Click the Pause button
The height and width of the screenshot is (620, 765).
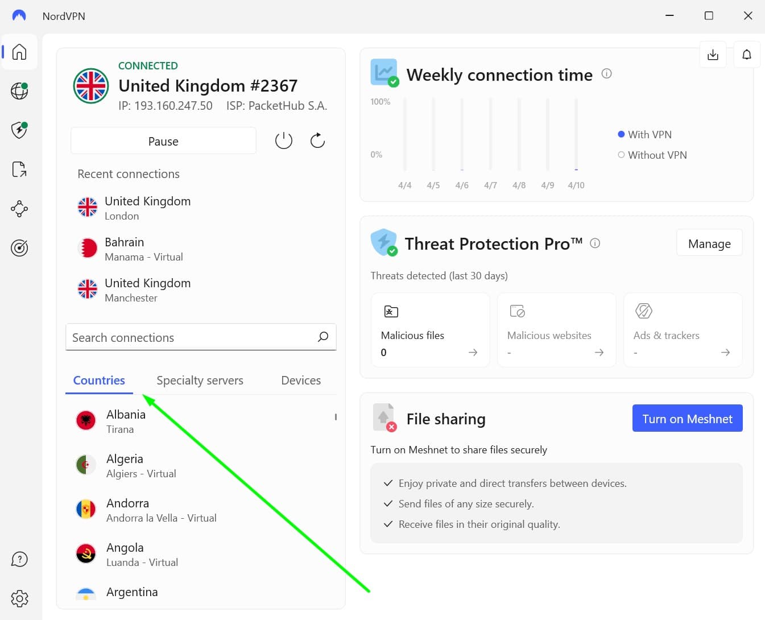pyautogui.click(x=163, y=141)
